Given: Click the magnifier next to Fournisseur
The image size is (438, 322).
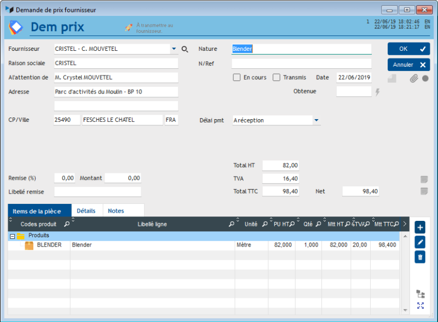Looking at the screenshot, I should click(x=185, y=49).
